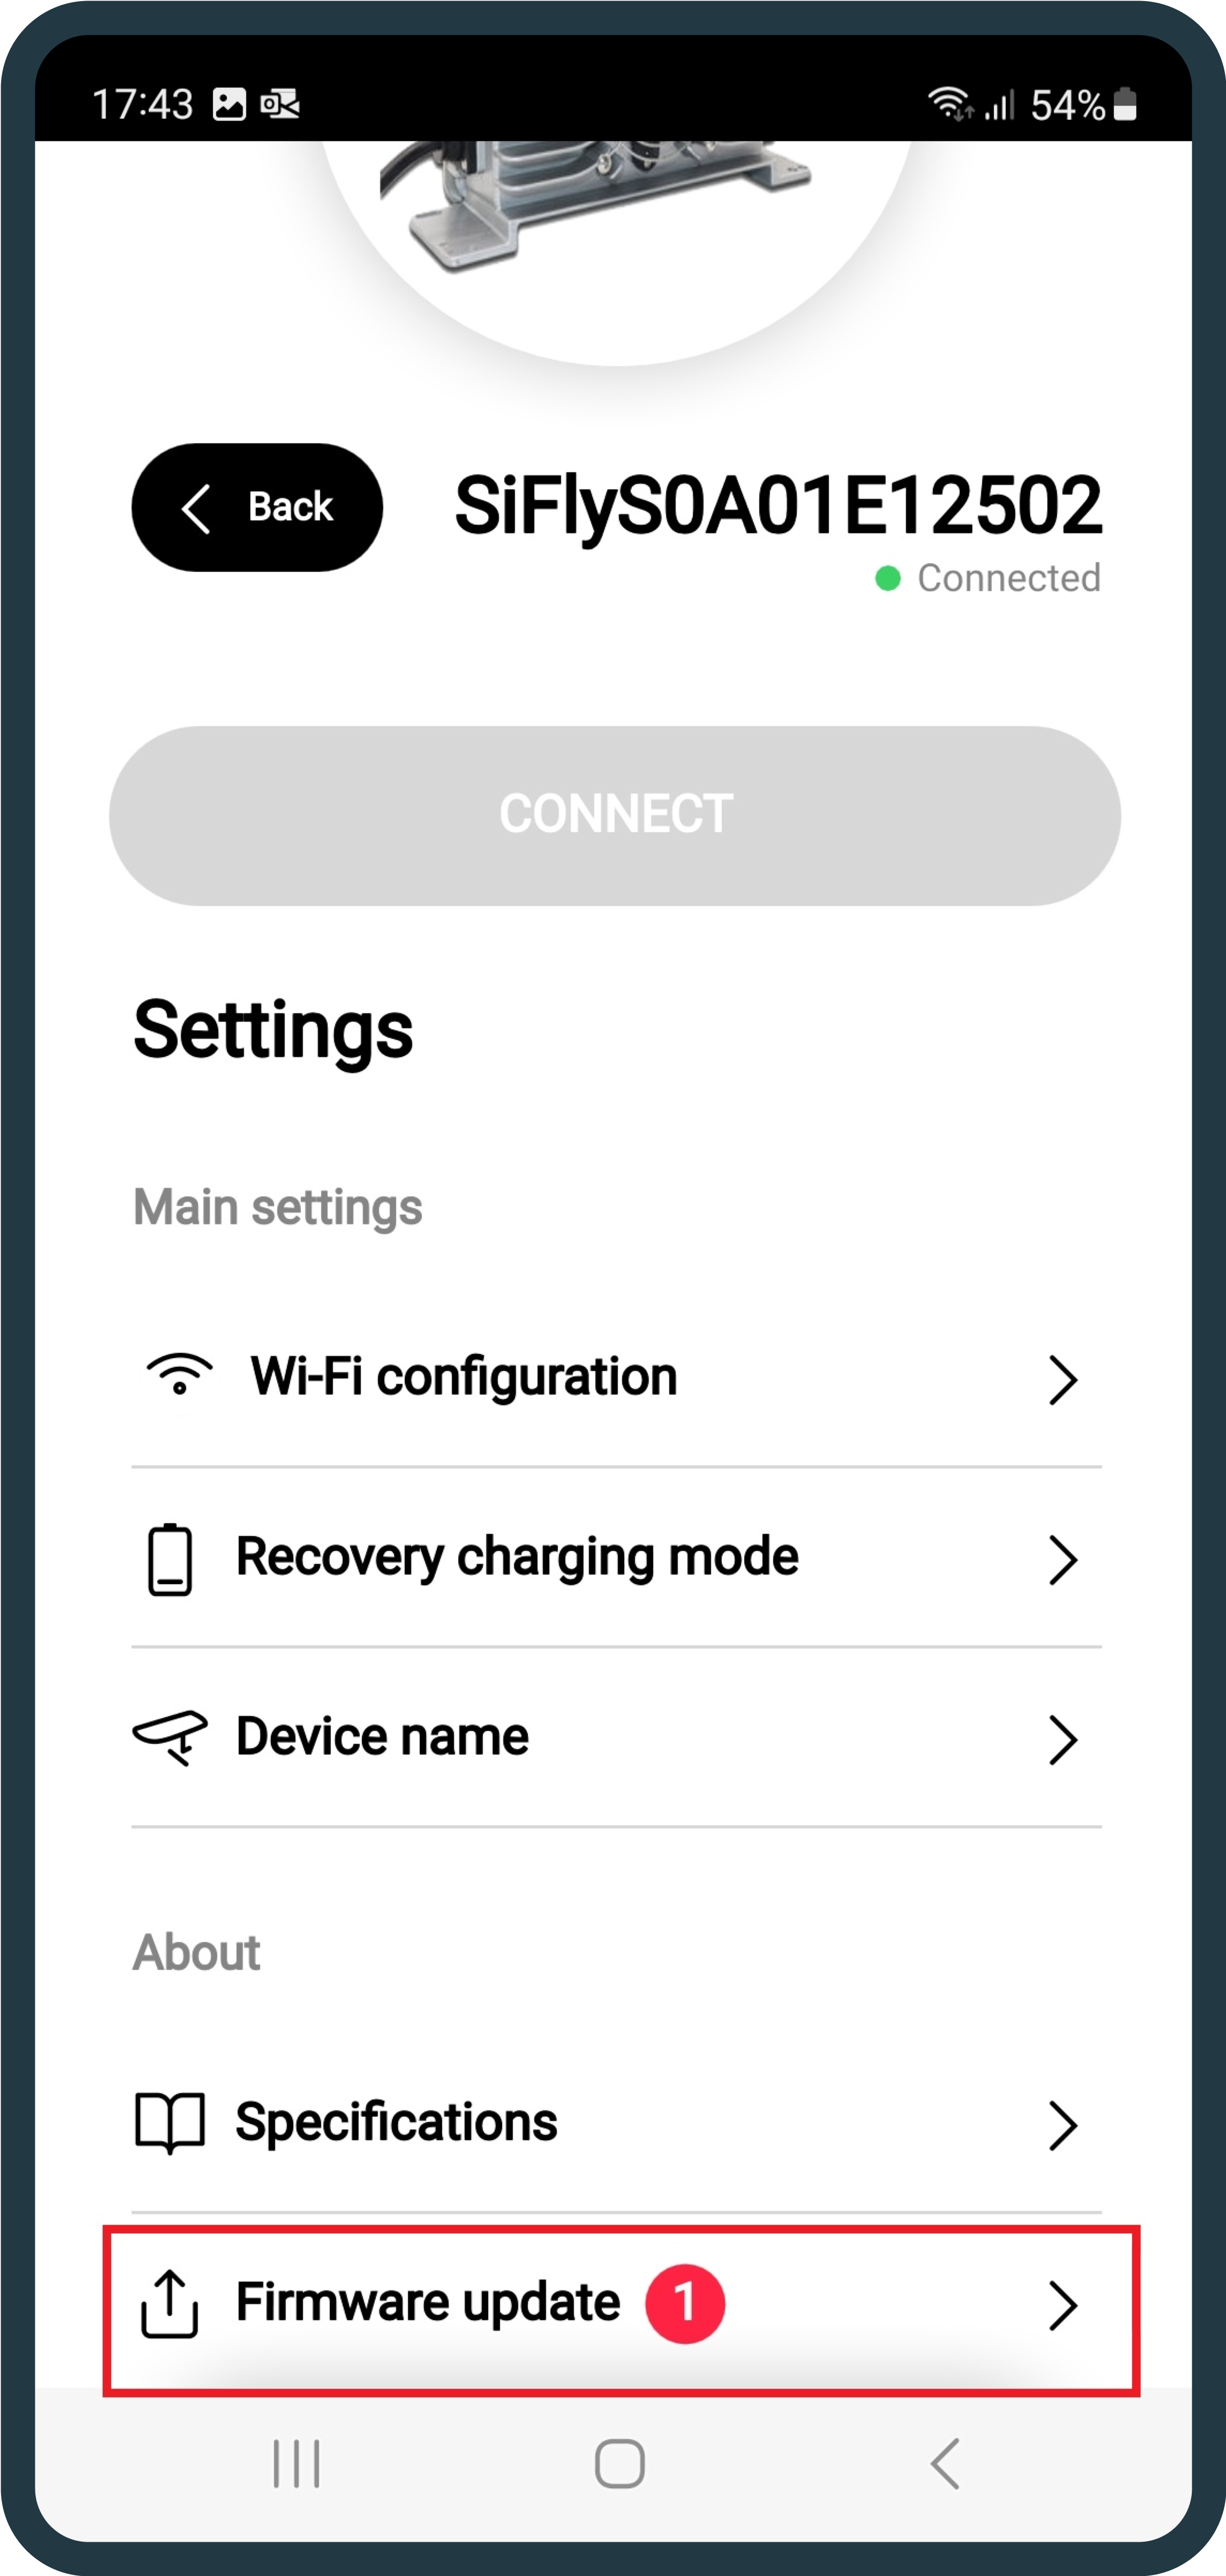Open Firmware update chevron arrow
Screen dimensions: 1226x2576
1063,2305
